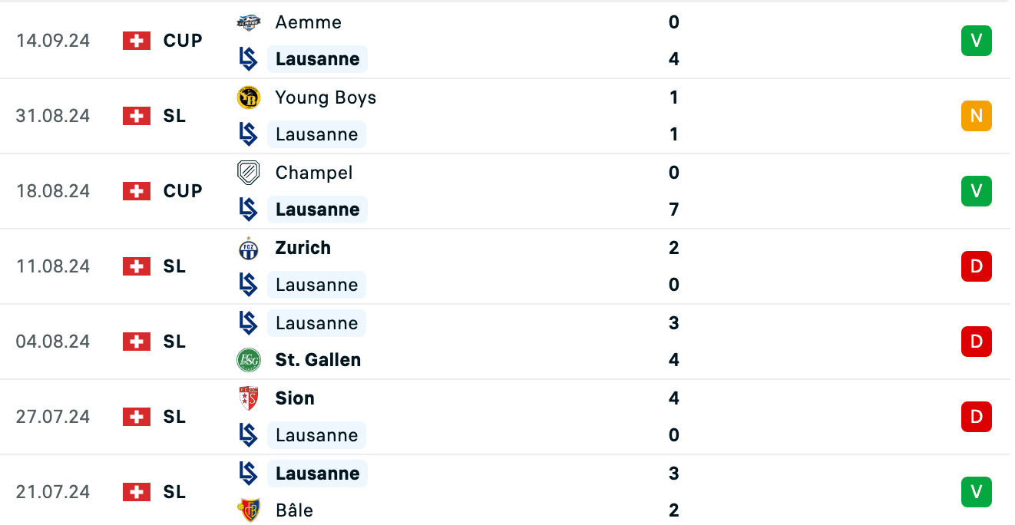The height and width of the screenshot is (525, 1015).
Task: Click the Sion club crest
Action: pos(249,398)
